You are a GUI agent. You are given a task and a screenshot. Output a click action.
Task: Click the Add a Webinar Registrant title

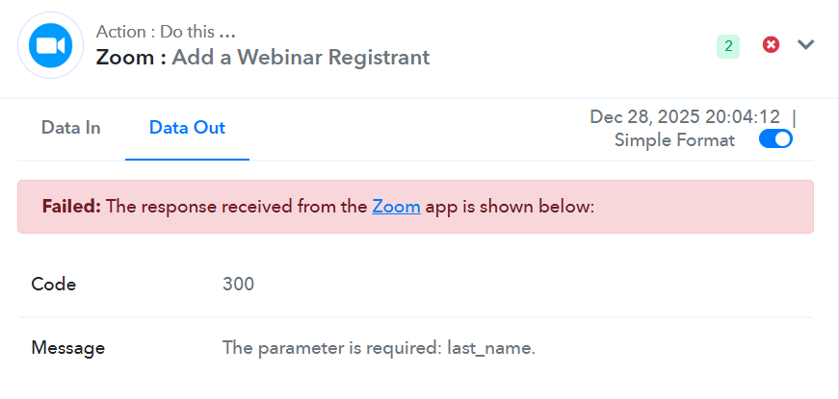[301, 58]
